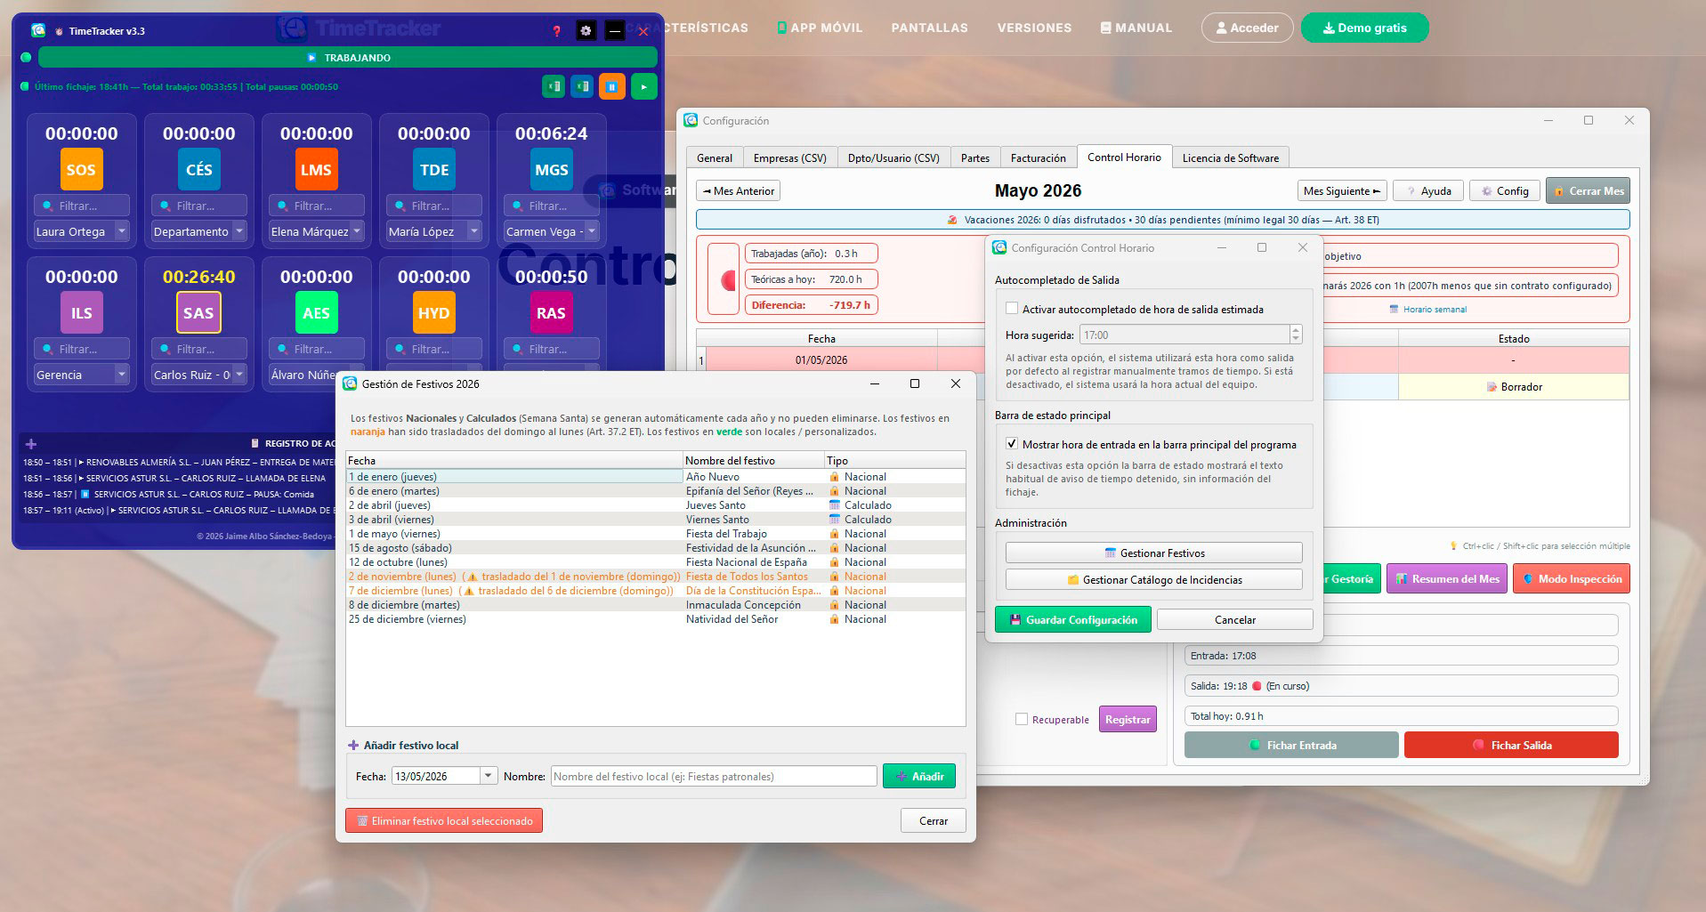Open the Departamento dropdown under CÉS

click(x=199, y=231)
